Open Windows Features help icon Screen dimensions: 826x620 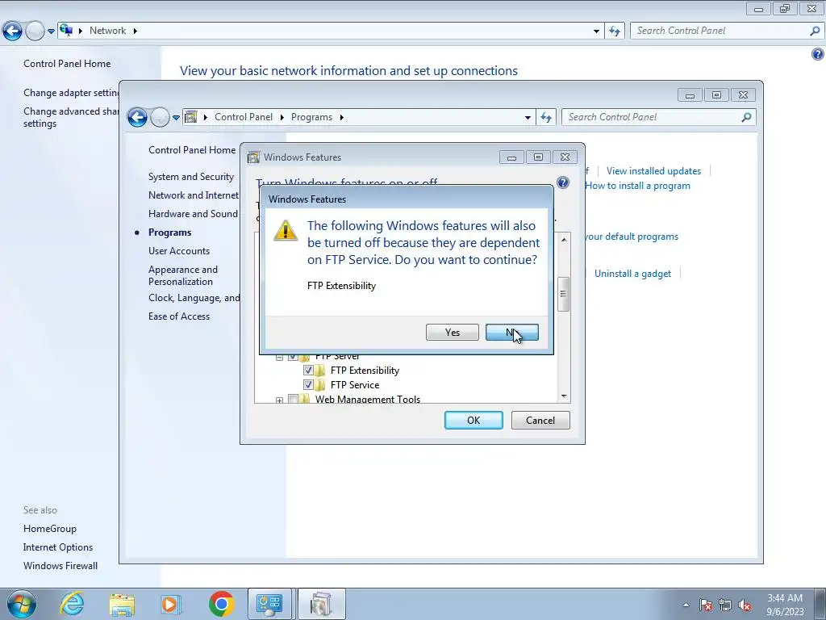pyautogui.click(x=562, y=182)
